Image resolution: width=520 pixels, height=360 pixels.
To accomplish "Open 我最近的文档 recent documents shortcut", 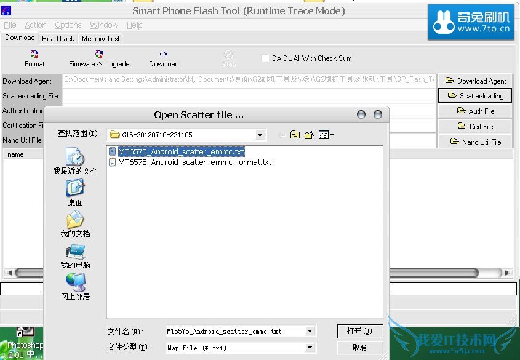I will 75,161.
